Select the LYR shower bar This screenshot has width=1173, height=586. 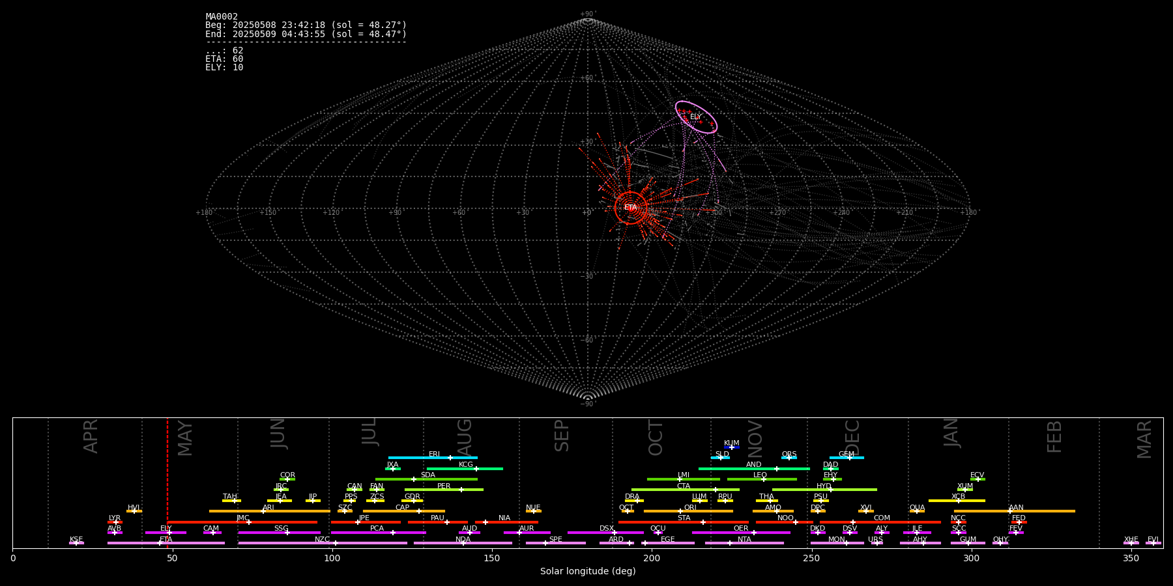pyautogui.click(x=115, y=522)
